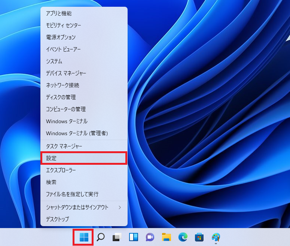Select システム in the menu
This screenshot has width=290, height=246.
84,61
